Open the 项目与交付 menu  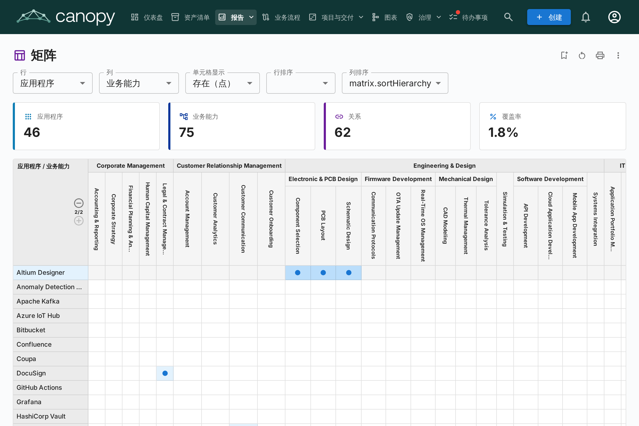tap(336, 17)
